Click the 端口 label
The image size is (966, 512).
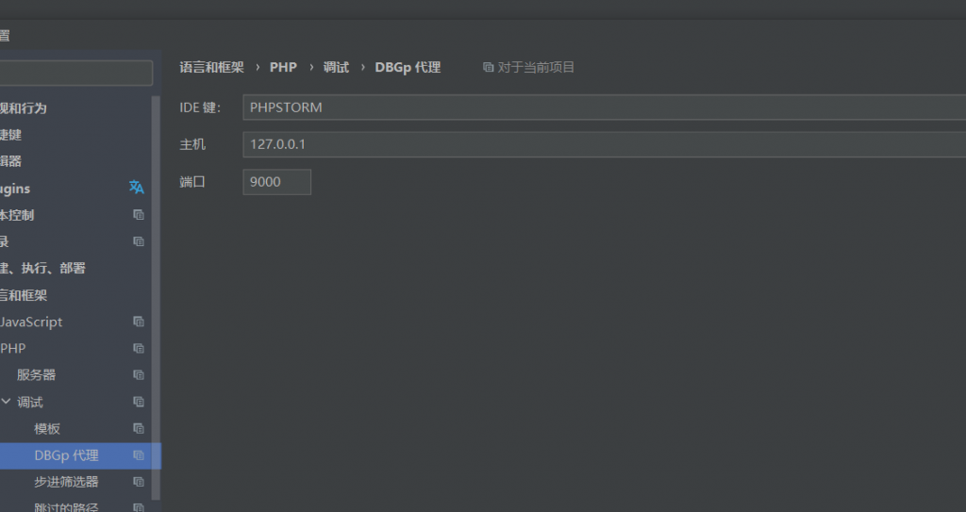click(192, 182)
